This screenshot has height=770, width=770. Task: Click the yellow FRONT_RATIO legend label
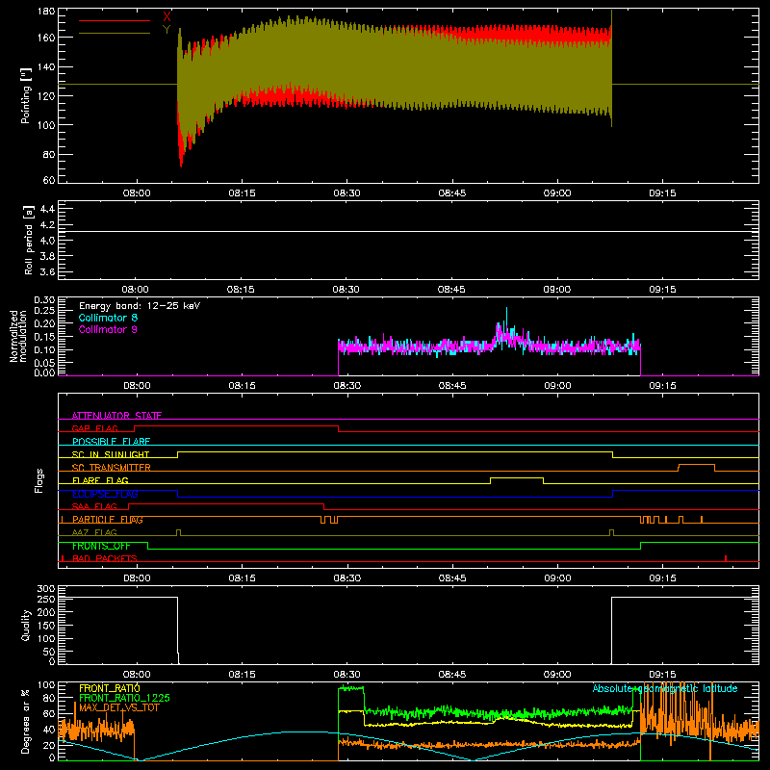point(110,688)
